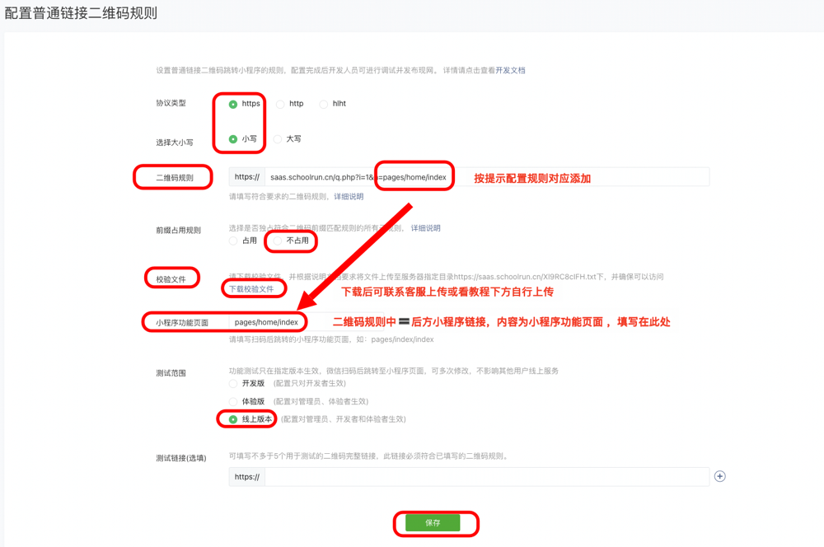Screen dimensions: 824x547
Task: Open 详细说明 for prefix occupation rules
Action: point(428,227)
